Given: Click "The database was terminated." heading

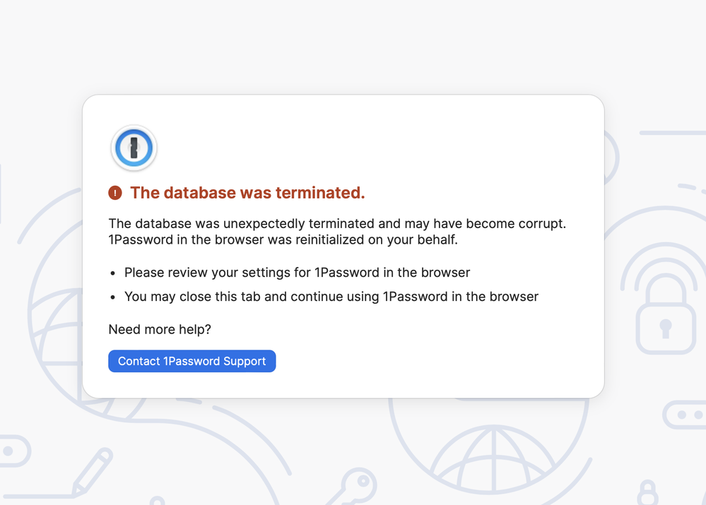Looking at the screenshot, I should click(247, 193).
